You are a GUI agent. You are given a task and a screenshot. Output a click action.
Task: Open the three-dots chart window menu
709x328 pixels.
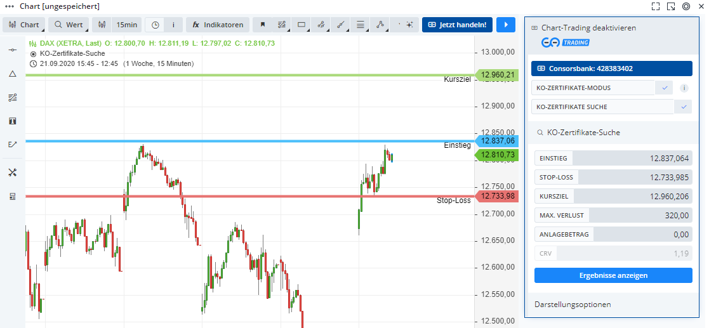tap(10, 6)
